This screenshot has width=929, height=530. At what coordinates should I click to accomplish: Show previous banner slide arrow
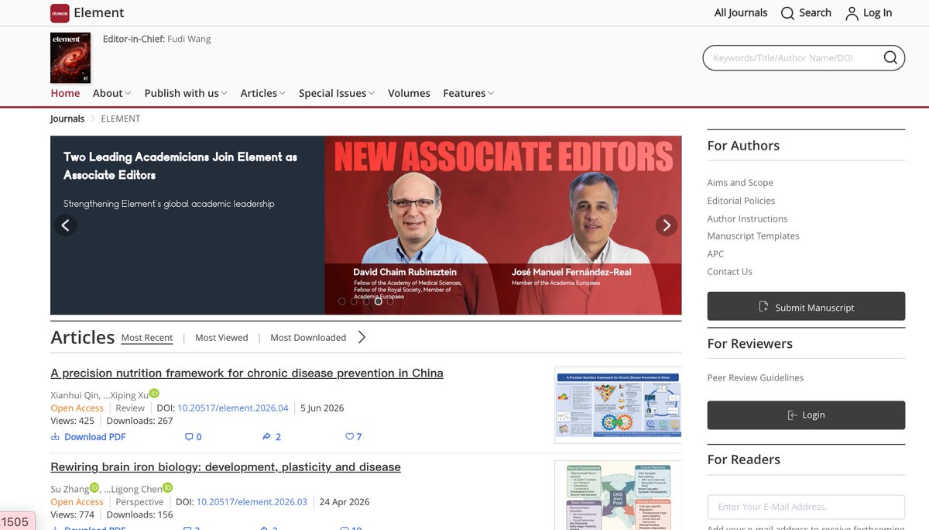pyautogui.click(x=66, y=225)
